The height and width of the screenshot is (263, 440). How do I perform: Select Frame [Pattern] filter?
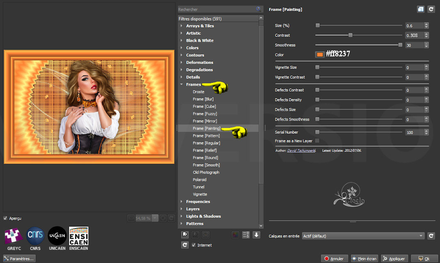(206, 136)
